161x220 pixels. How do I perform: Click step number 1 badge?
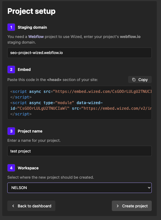tap(11, 27)
